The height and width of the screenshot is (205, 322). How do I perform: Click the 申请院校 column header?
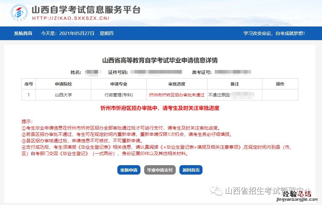(64, 84)
